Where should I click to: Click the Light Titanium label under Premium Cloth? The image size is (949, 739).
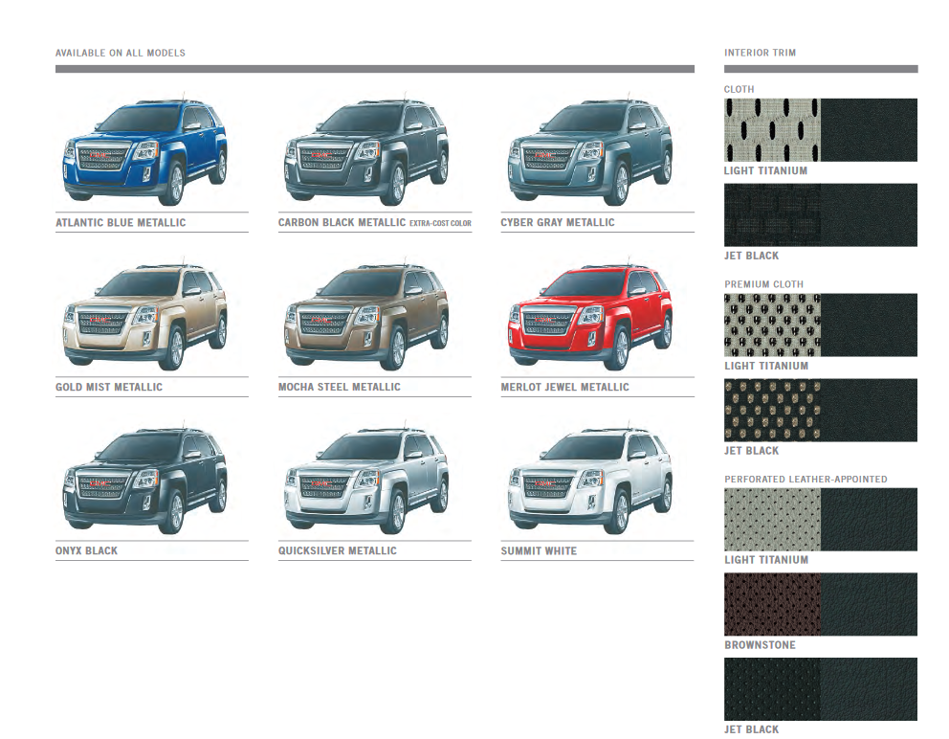coord(766,367)
